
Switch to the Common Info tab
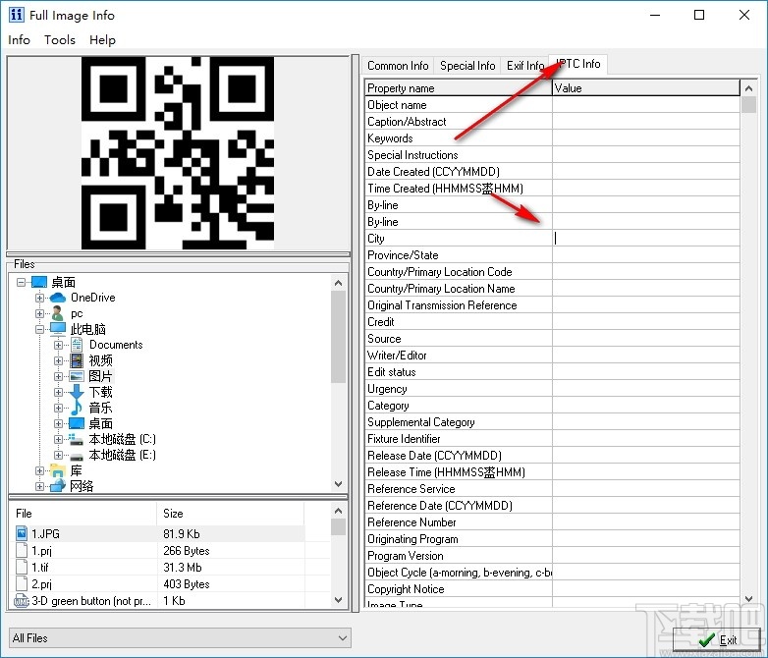coord(398,66)
